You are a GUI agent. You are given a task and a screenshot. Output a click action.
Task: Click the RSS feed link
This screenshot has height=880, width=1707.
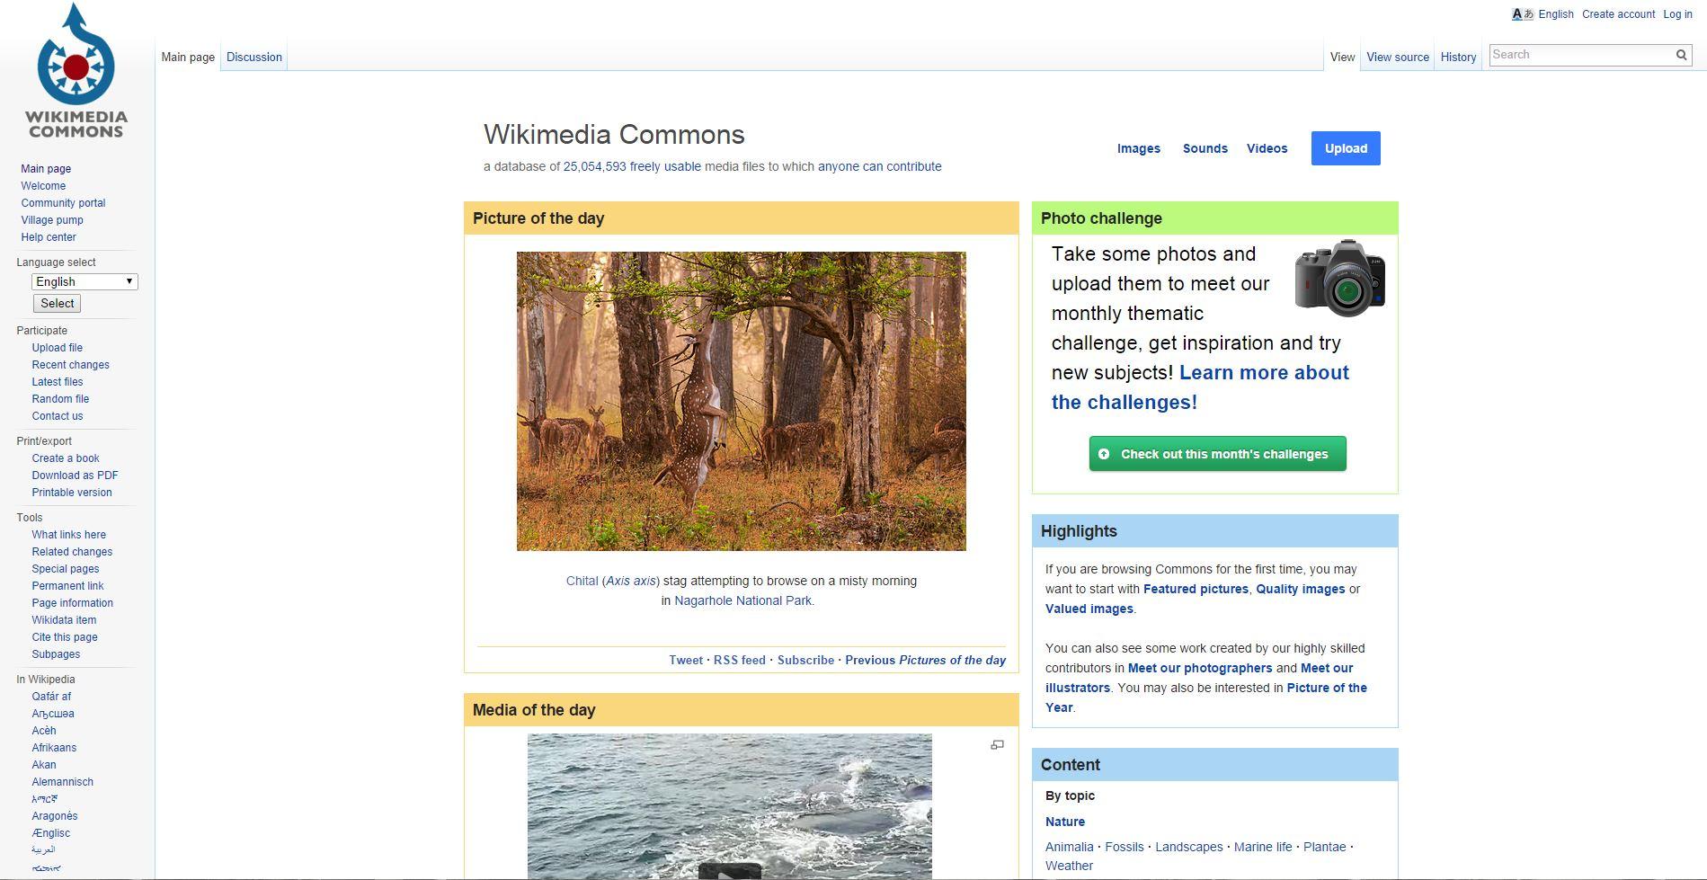pyautogui.click(x=739, y=660)
